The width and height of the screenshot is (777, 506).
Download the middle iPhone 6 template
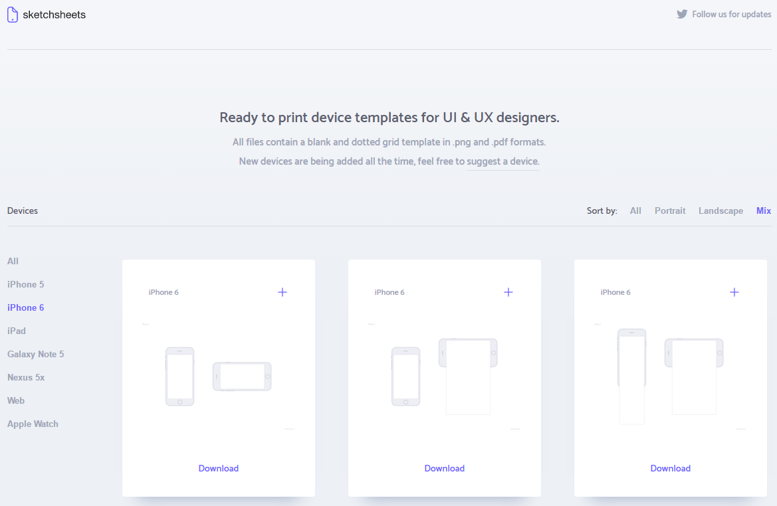[x=445, y=468]
